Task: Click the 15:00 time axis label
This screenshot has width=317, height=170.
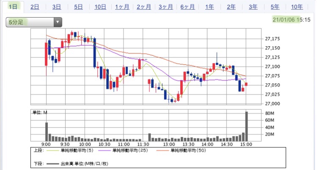Action: [x=246, y=144]
